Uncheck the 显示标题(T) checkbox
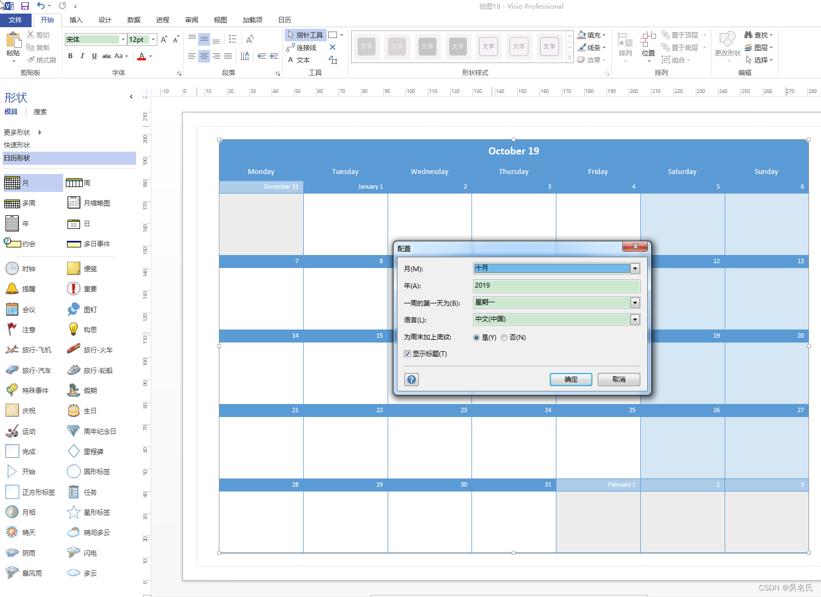821x597 pixels. click(x=407, y=354)
